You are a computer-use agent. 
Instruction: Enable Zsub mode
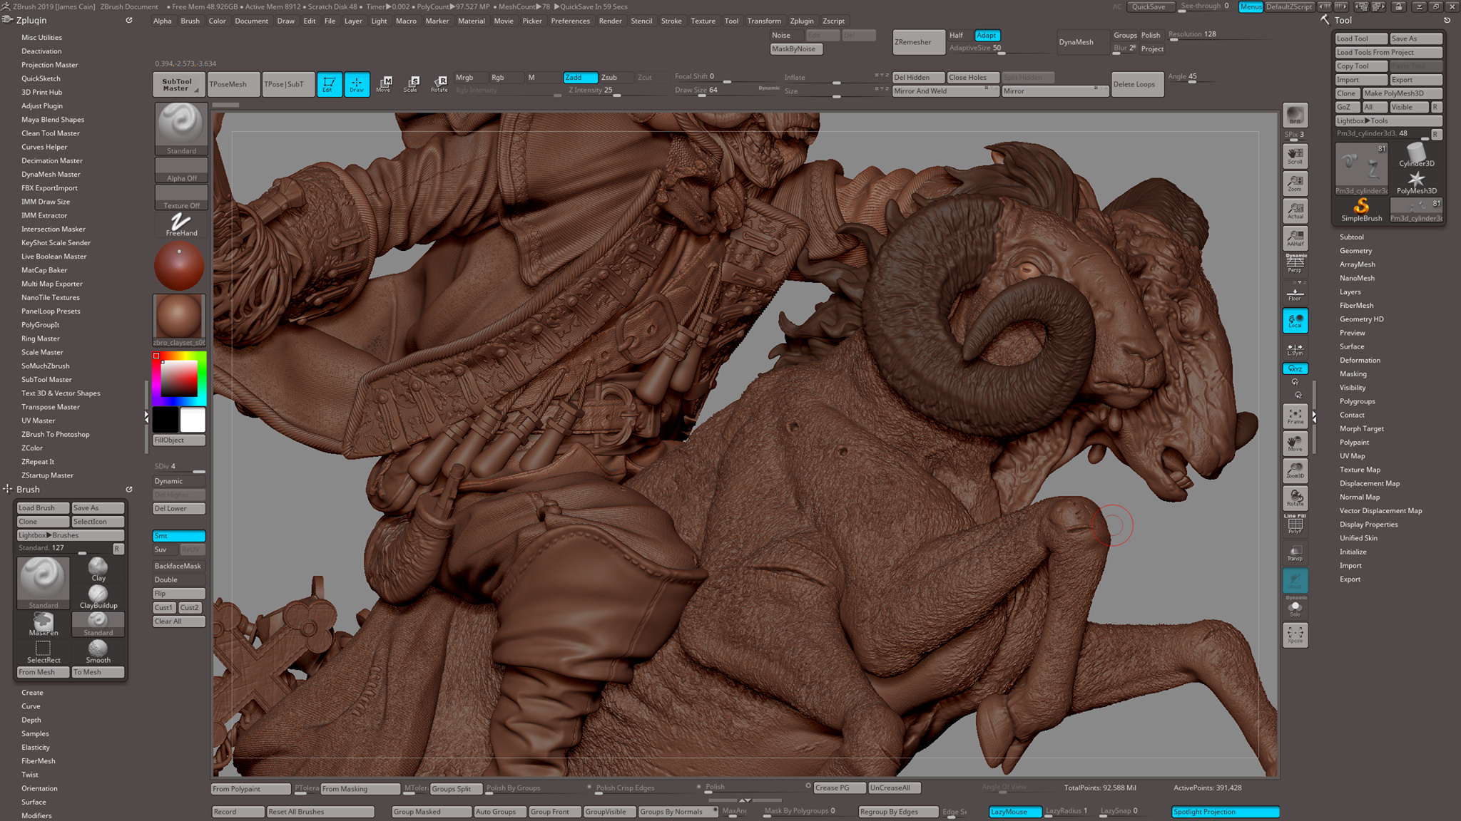point(616,77)
